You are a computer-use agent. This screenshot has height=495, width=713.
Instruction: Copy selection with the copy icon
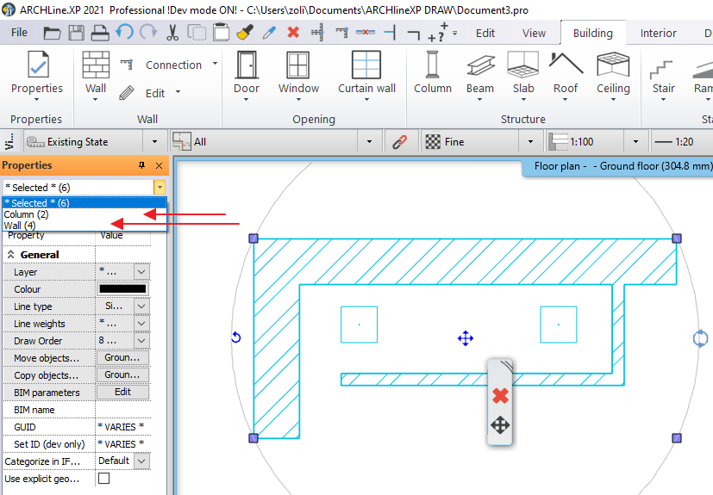click(197, 33)
